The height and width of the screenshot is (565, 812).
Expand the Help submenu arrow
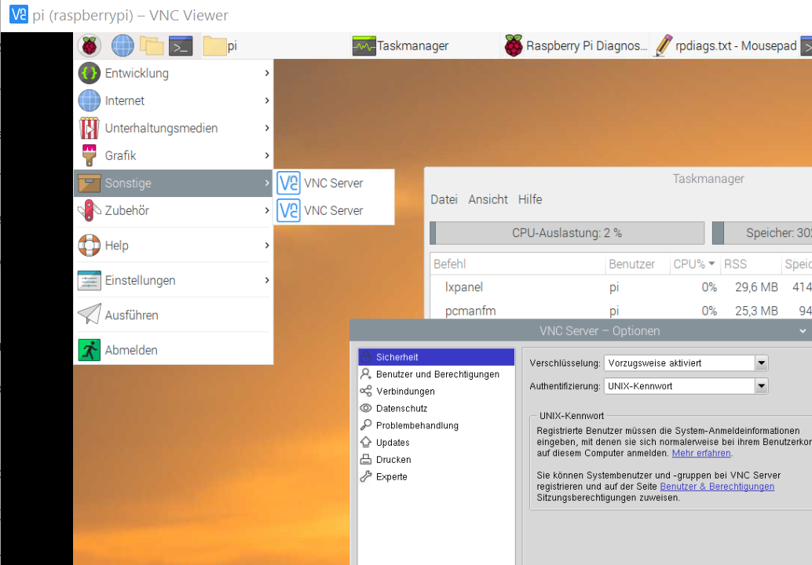coord(267,246)
